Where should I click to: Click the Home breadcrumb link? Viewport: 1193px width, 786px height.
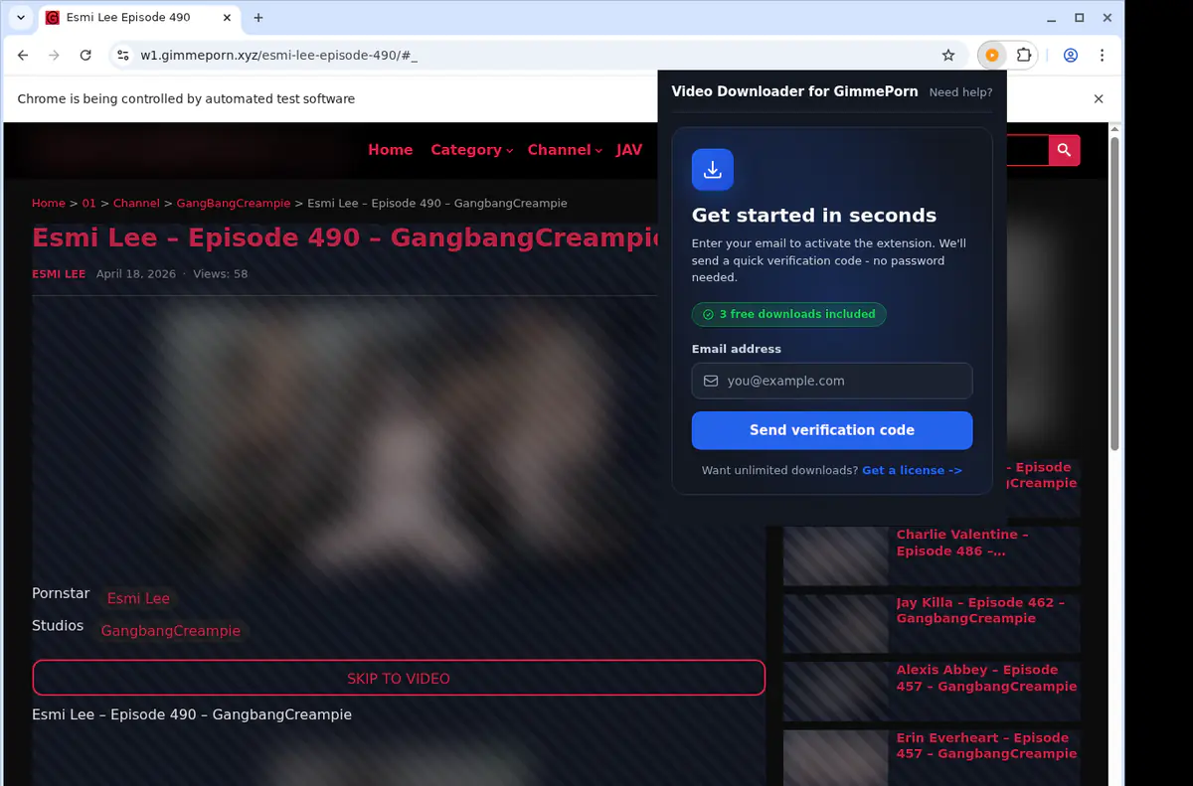[49, 203]
